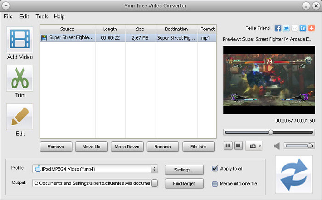This screenshot has height=200, width=322.
Task: Click the Rename button
Action: click(x=163, y=147)
